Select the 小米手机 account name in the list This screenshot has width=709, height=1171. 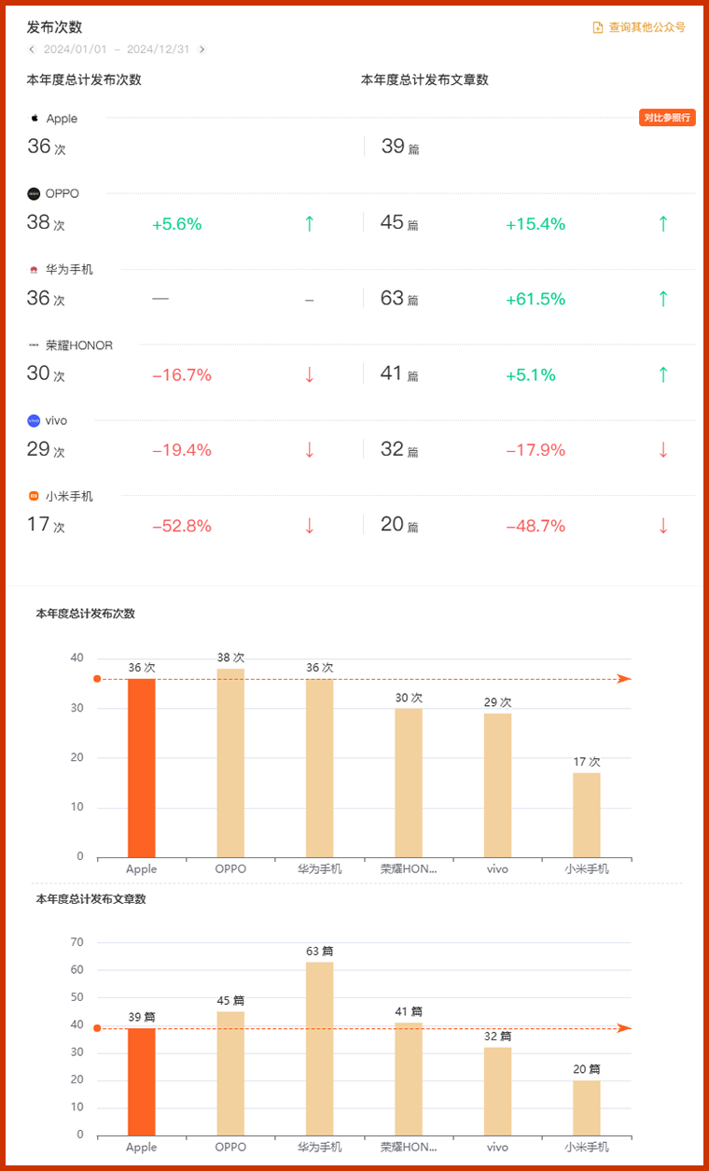coord(69,497)
